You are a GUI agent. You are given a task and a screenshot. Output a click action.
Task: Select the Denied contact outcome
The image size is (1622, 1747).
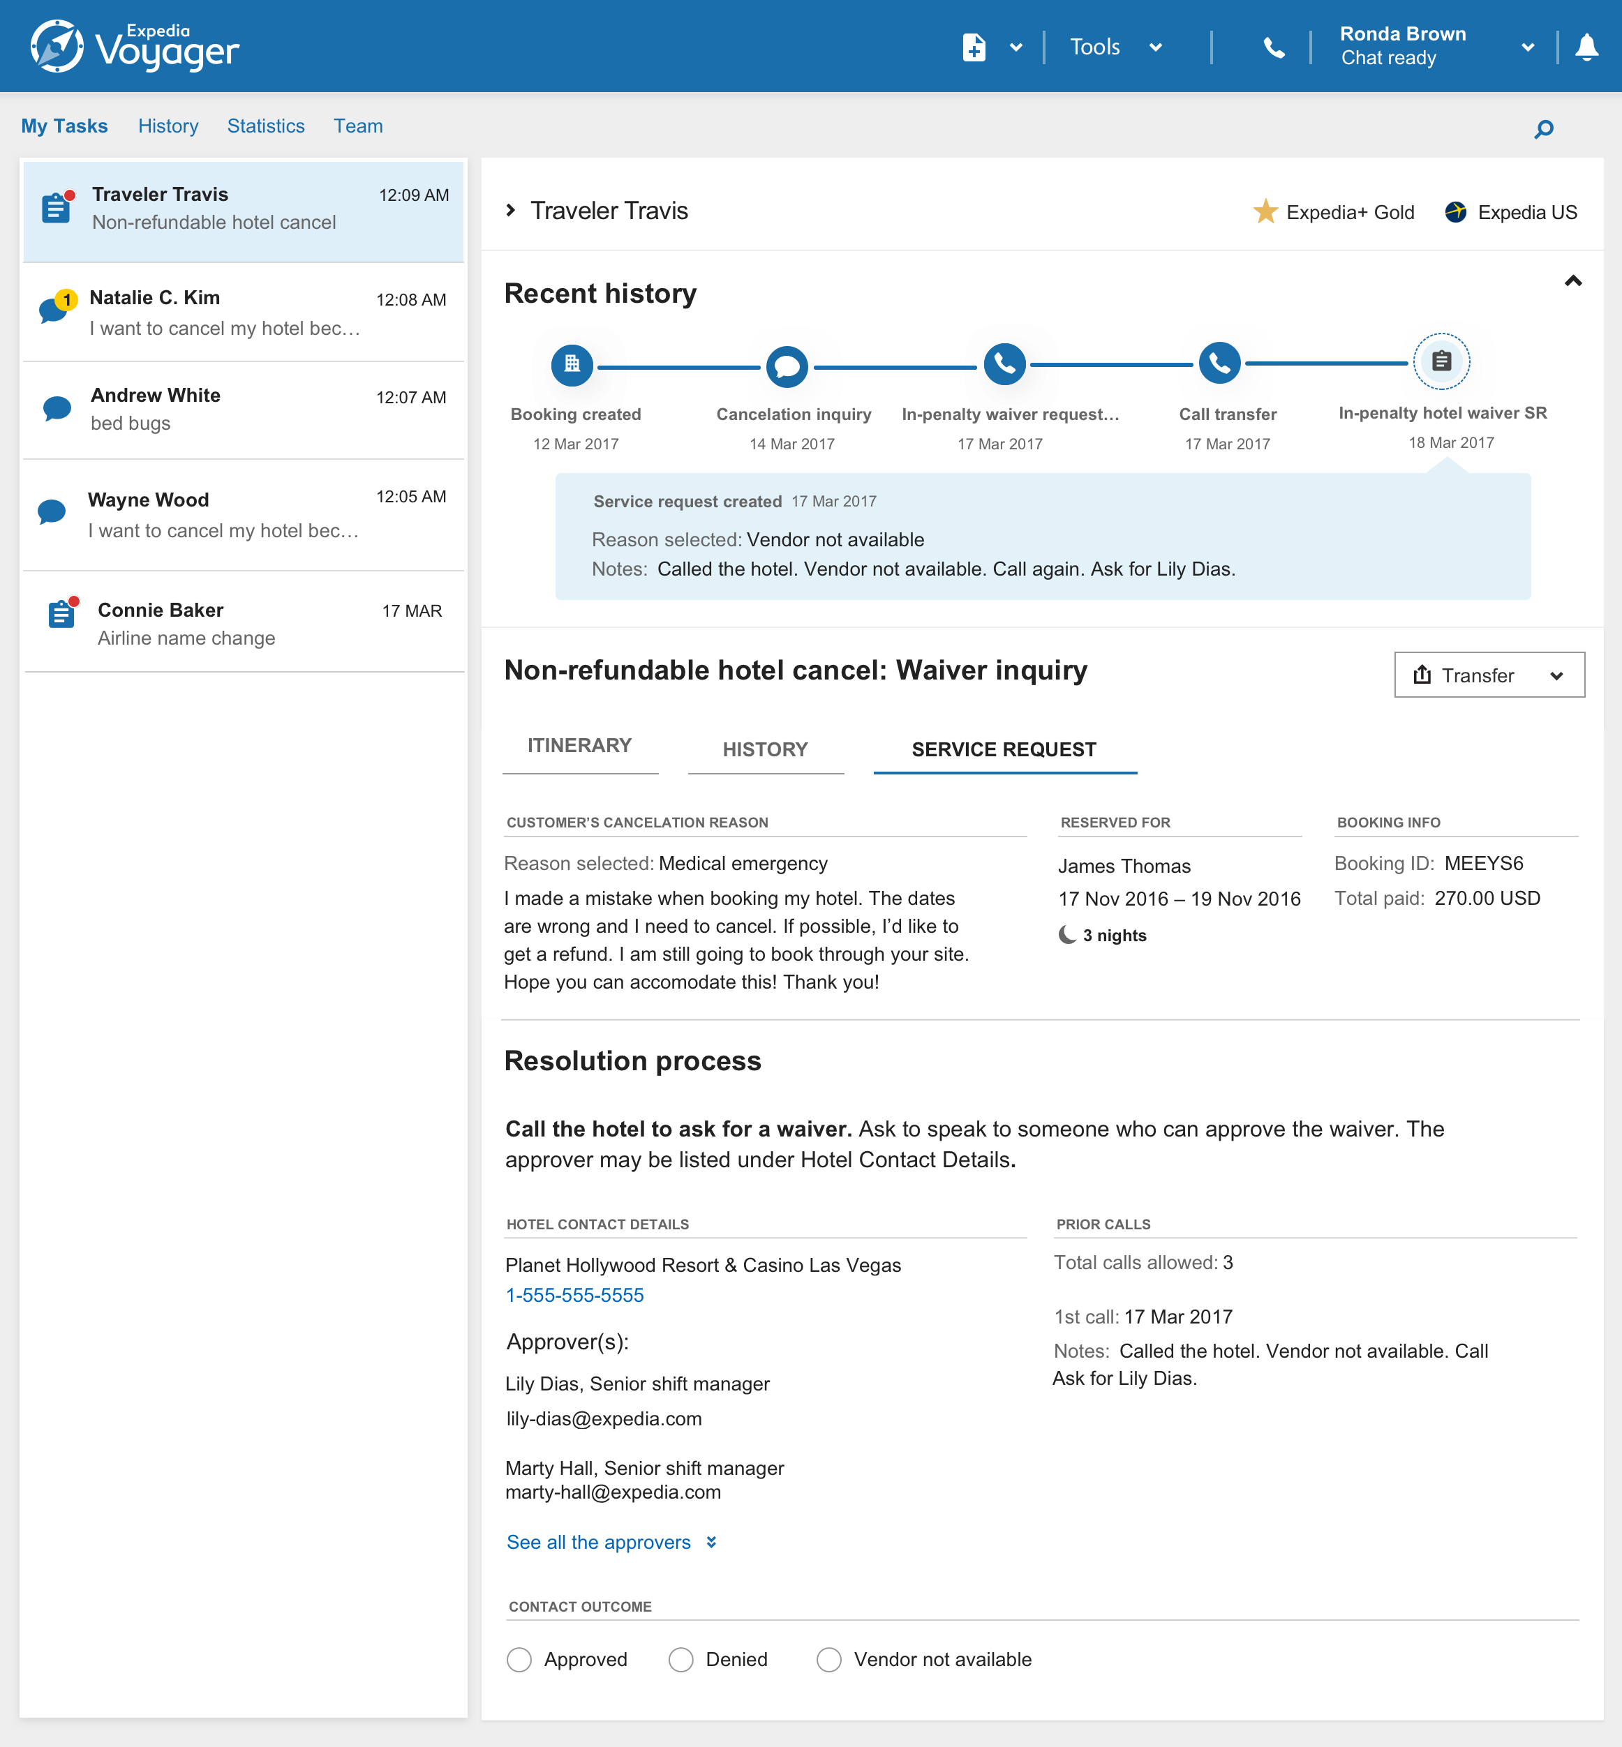681,1659
